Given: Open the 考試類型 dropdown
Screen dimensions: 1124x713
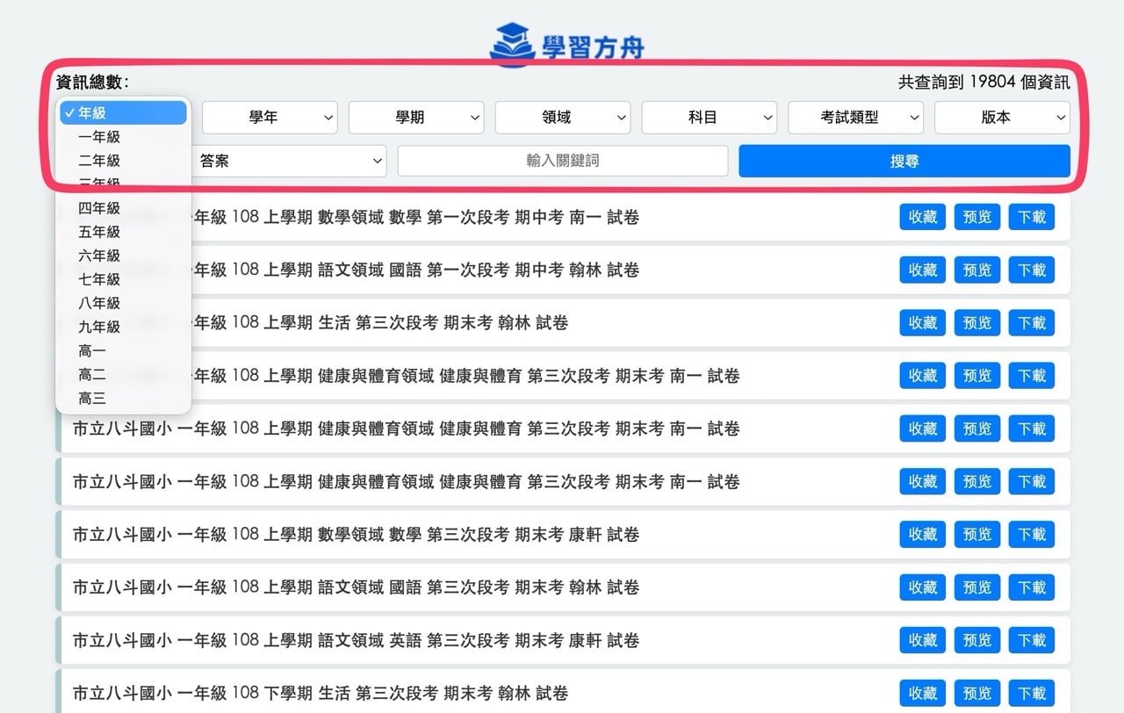Looking at the screenshot, I should pyautogui.click(x=855, y=117).
